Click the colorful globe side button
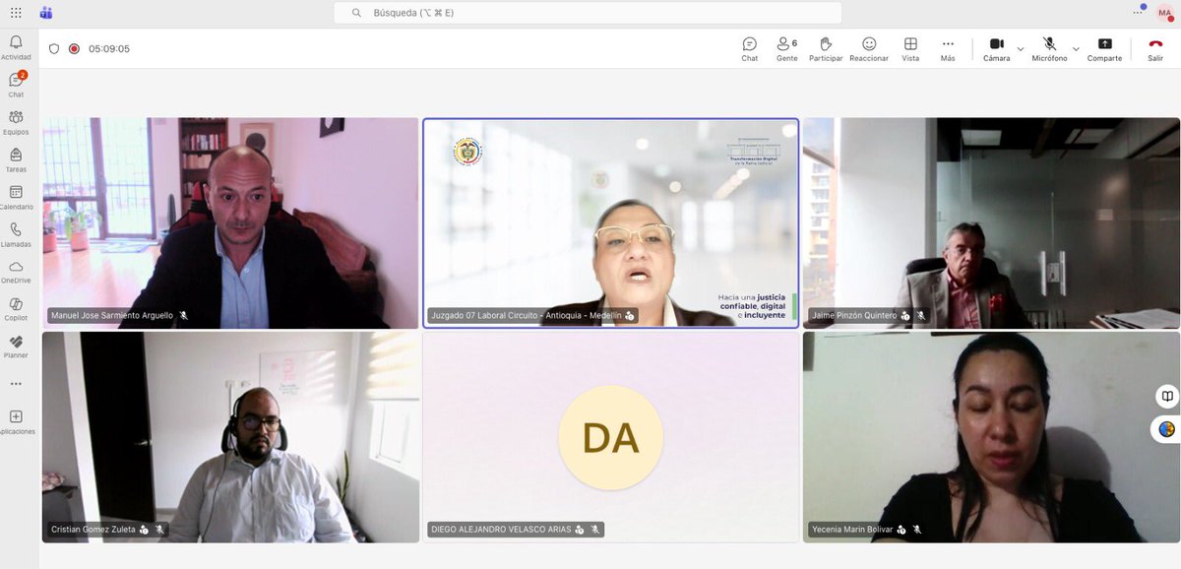The image size is (1181, 569). coord(1167,429)
